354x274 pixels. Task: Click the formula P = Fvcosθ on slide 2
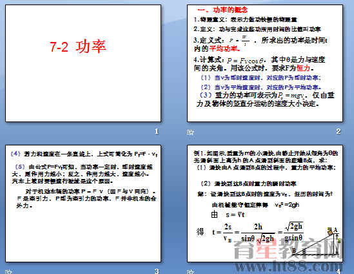click(246, 61)
